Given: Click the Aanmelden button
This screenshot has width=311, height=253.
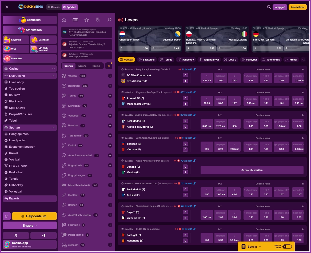Looking at the screenshot, I should coord(297,7).
